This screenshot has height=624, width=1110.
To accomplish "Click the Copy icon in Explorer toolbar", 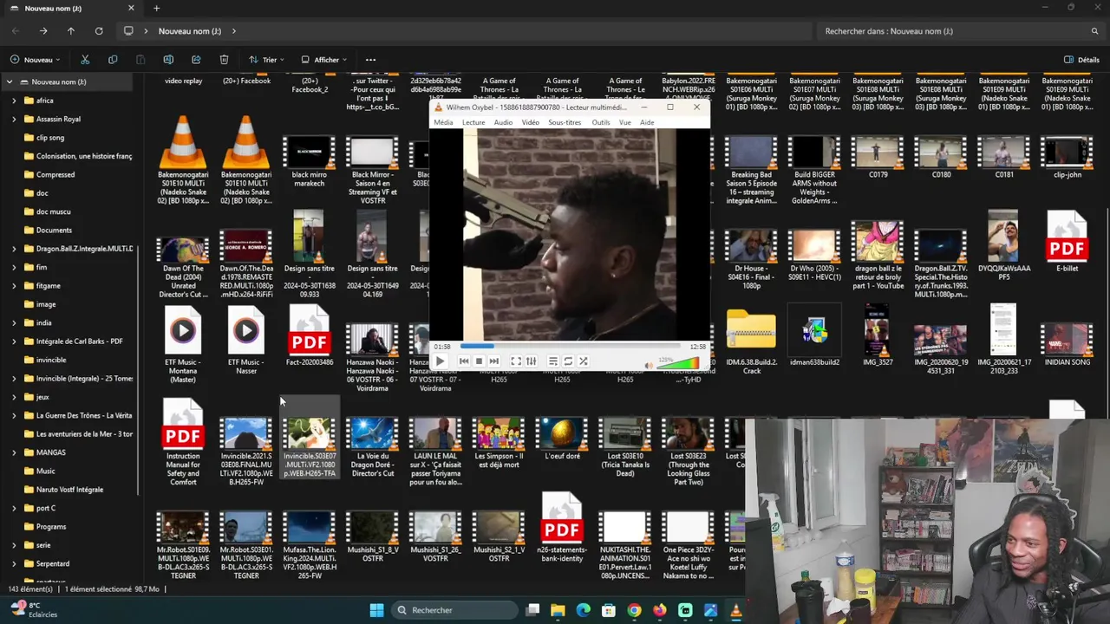I will pos(113,60).
